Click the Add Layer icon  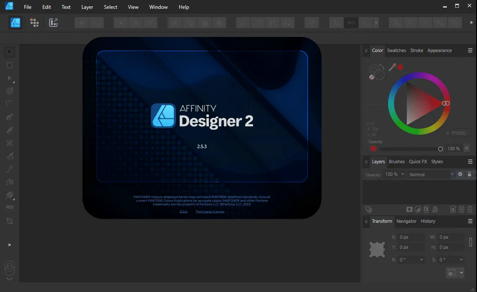(453, 209)
